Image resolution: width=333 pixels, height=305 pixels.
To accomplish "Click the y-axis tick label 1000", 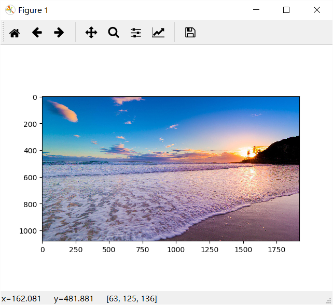I will click(x=28, y=231).
